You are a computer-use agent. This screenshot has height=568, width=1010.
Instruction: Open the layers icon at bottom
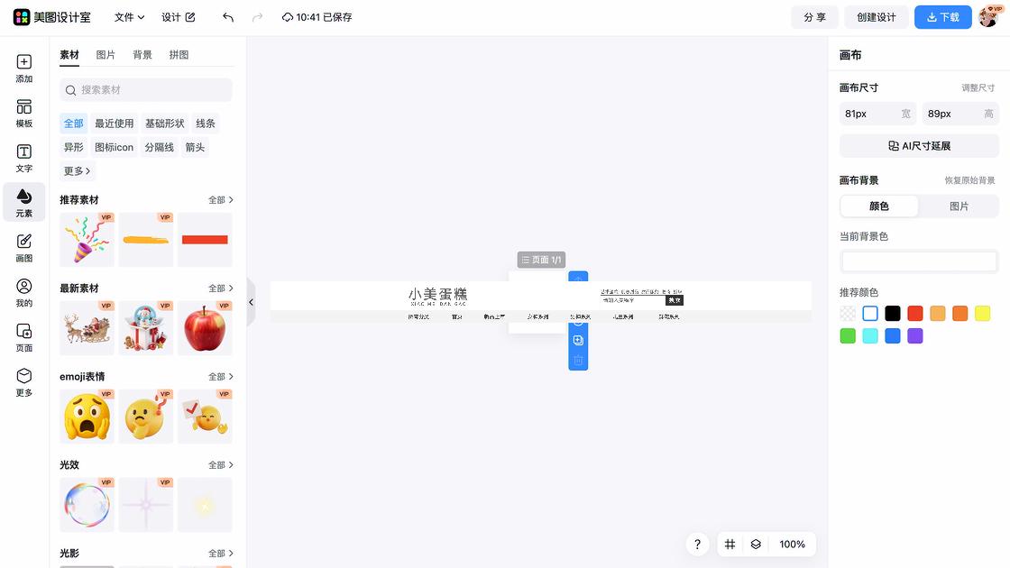pyautogui.click(x=756, y=545)
